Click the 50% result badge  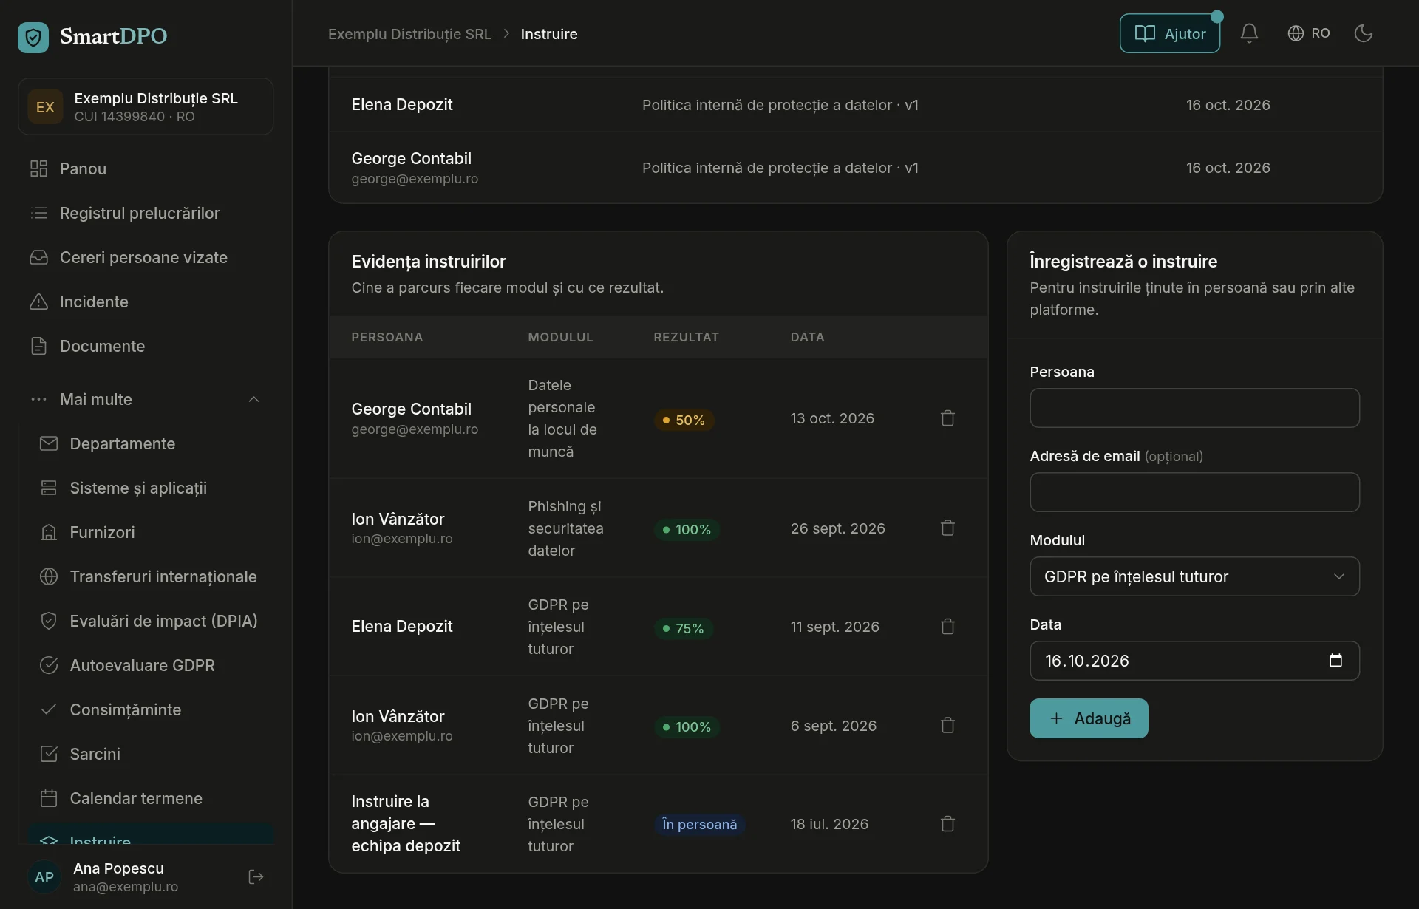(684, 420)
